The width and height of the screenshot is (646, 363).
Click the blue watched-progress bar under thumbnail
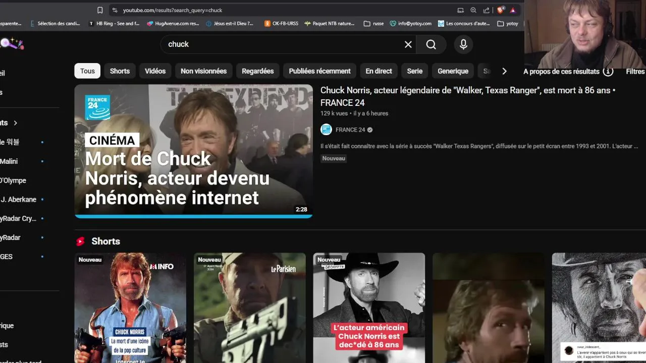193,217
